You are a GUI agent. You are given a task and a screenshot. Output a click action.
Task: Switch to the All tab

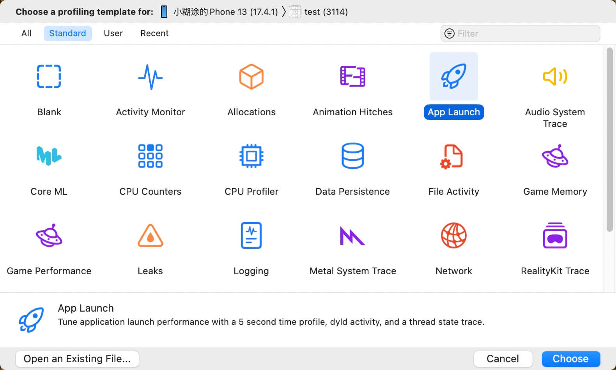click(26, 33)
